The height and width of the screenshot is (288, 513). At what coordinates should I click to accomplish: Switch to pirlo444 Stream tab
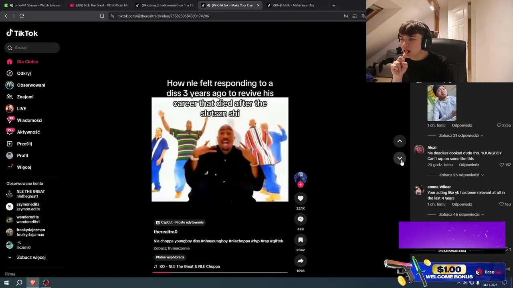coord(34,5)
